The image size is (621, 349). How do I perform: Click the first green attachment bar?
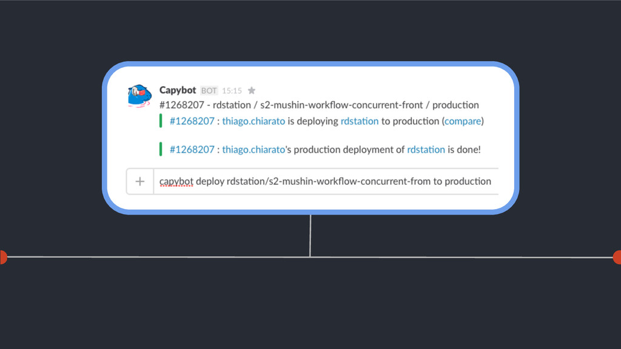point(160,121)
